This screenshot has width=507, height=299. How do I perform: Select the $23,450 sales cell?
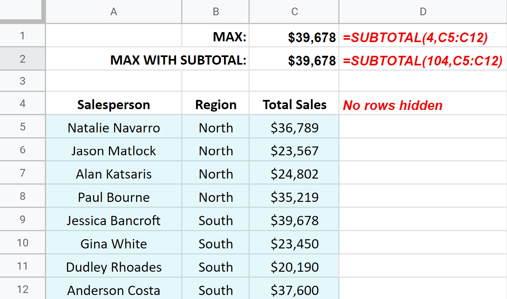(294, 243)
